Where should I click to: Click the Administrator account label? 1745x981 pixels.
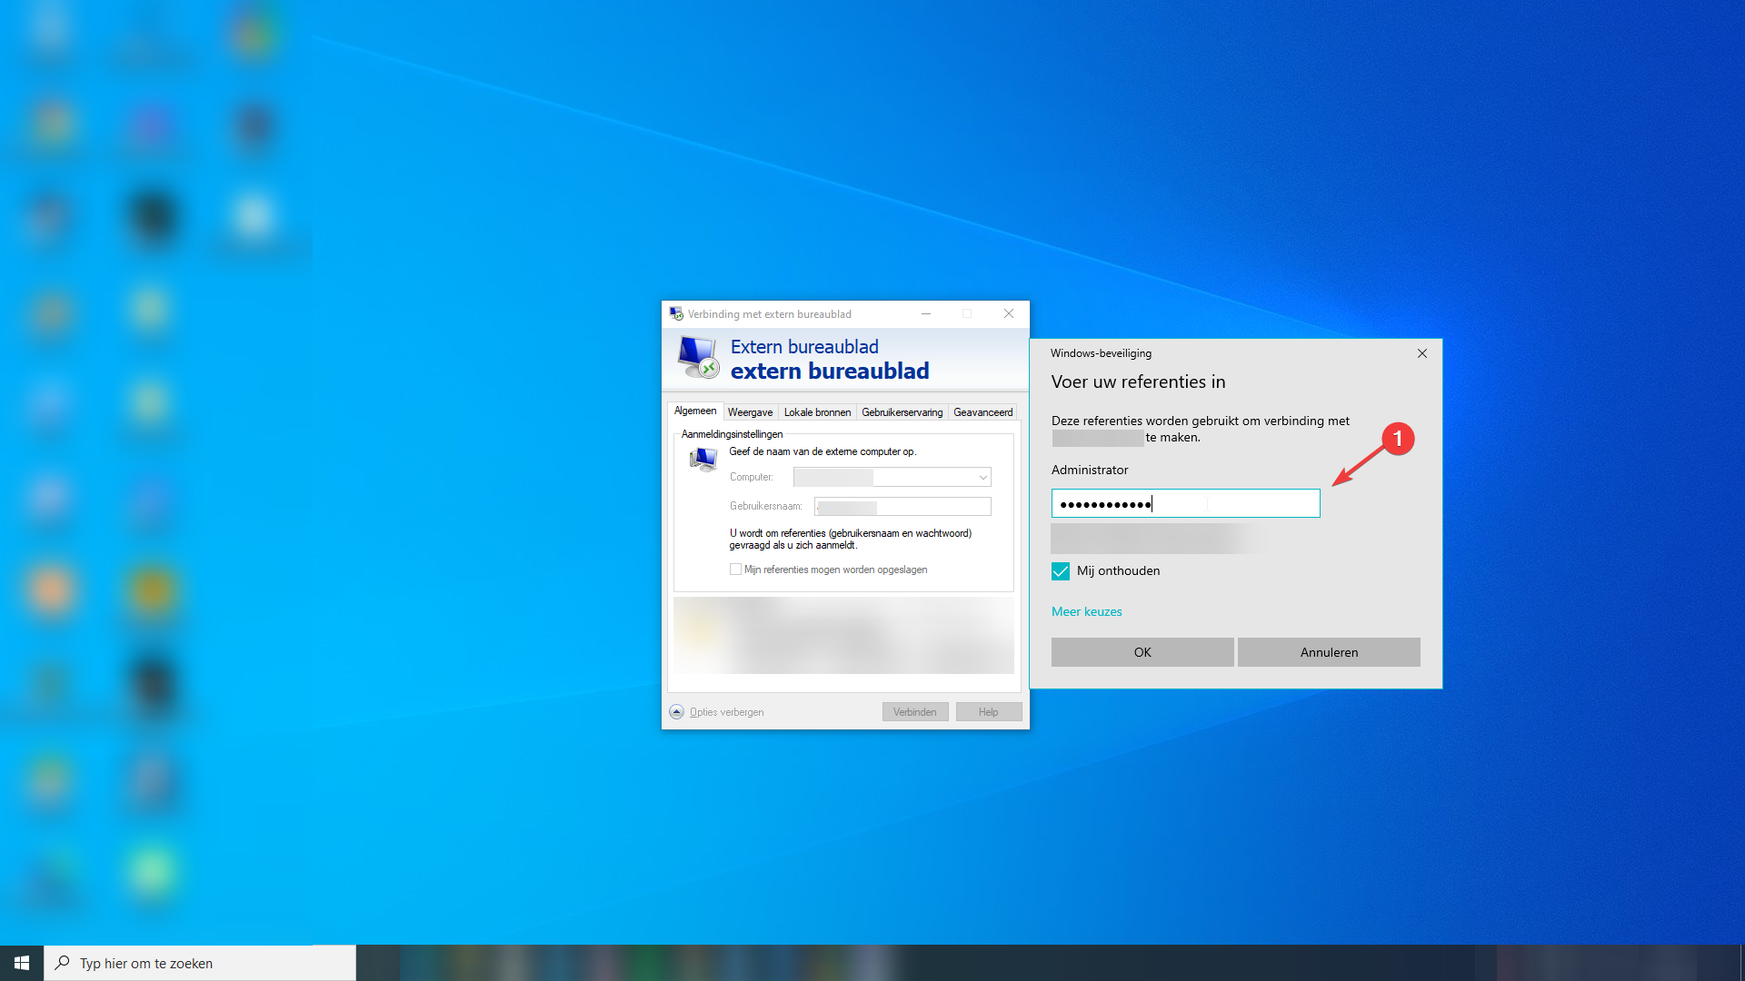pos(1090,471)
